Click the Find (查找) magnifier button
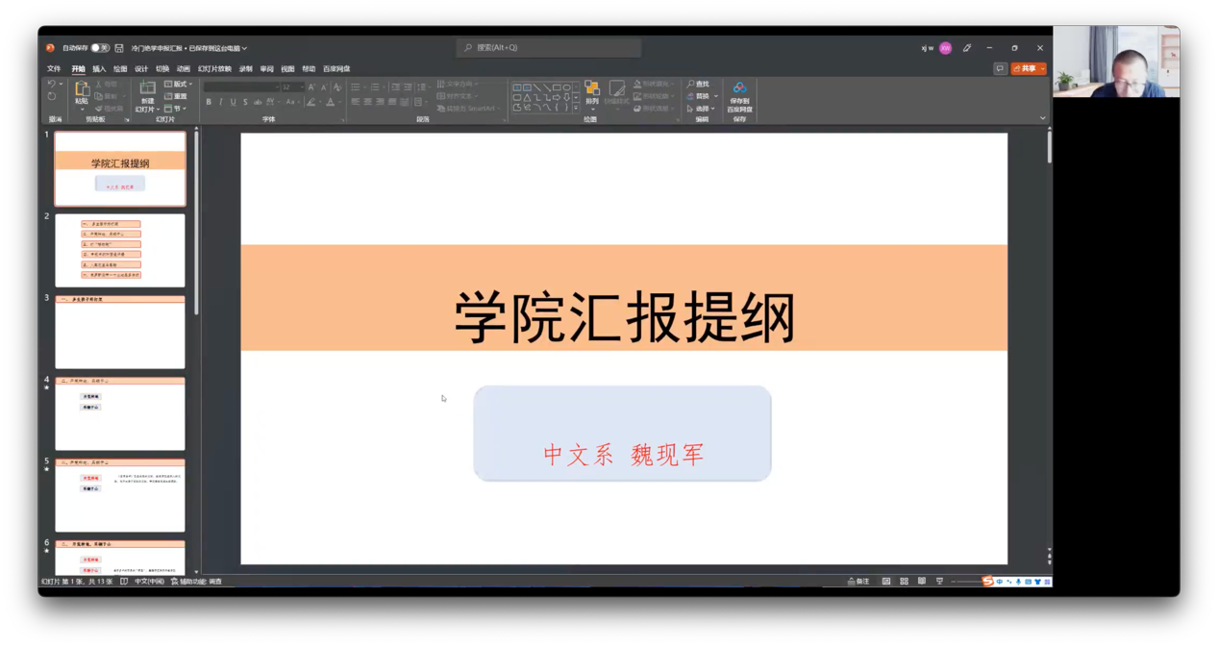 click(698, 85)
